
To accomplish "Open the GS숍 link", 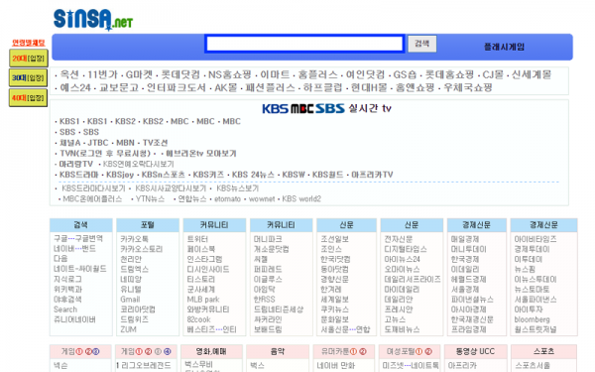I will (x=405, y=74).
